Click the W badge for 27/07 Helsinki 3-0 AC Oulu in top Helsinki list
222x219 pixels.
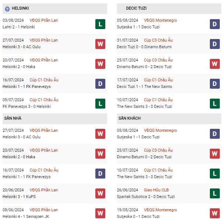(x=100, y=44)
